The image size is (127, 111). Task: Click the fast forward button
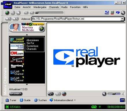(32, 13)
